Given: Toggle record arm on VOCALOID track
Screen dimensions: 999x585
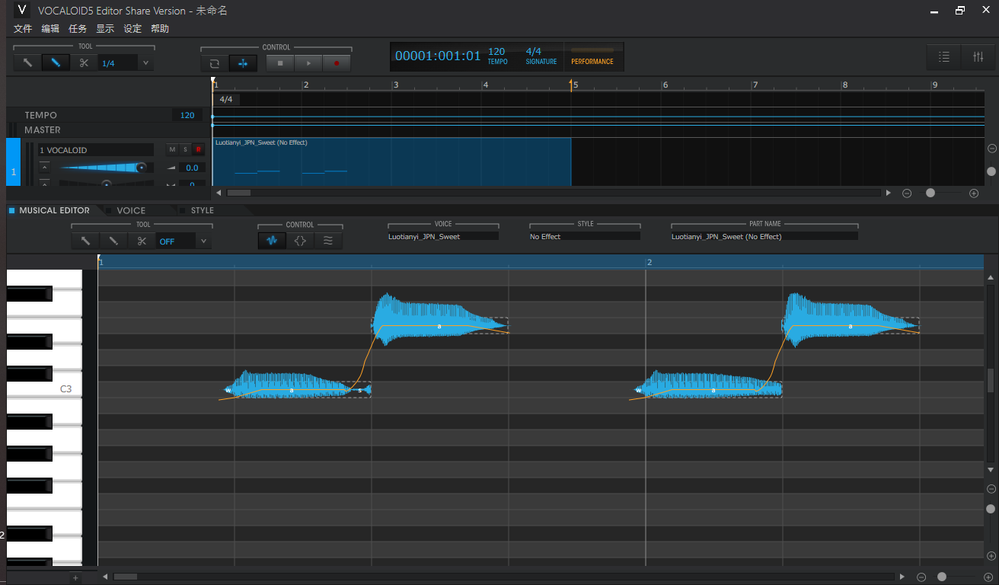Looking at the screenshot, I should [198, 149].
